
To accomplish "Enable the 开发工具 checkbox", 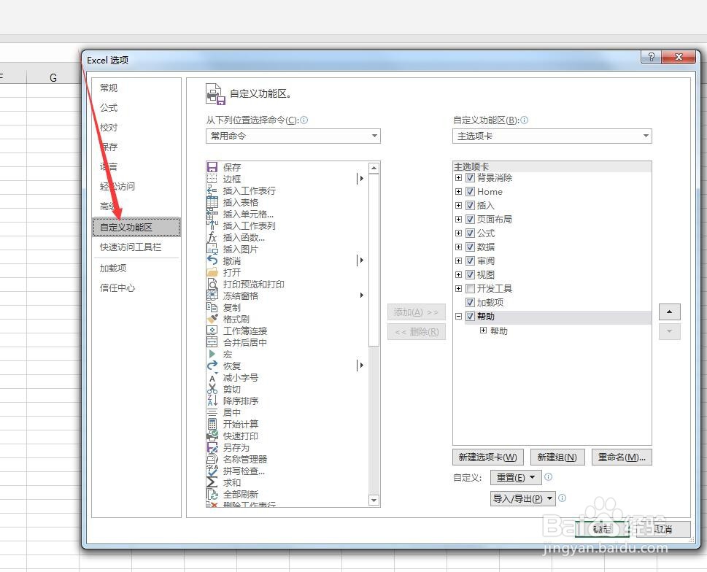I will 470,288.
